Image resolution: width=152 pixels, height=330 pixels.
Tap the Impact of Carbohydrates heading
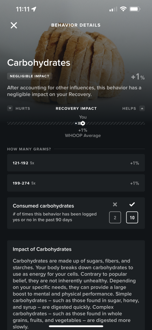[x=42, y=249]
